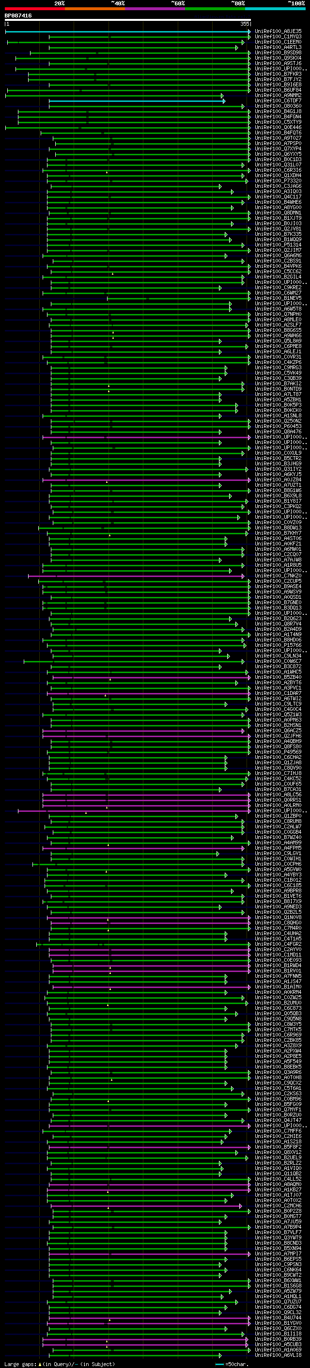This screenshot has height=1368, width=310.
Task: Select the UniRef100_Q3YWT9 label
Action: point(278,1237)
